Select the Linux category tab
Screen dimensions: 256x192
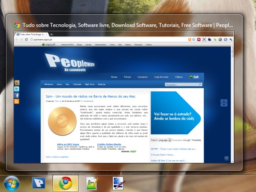[x=59, y=84]
